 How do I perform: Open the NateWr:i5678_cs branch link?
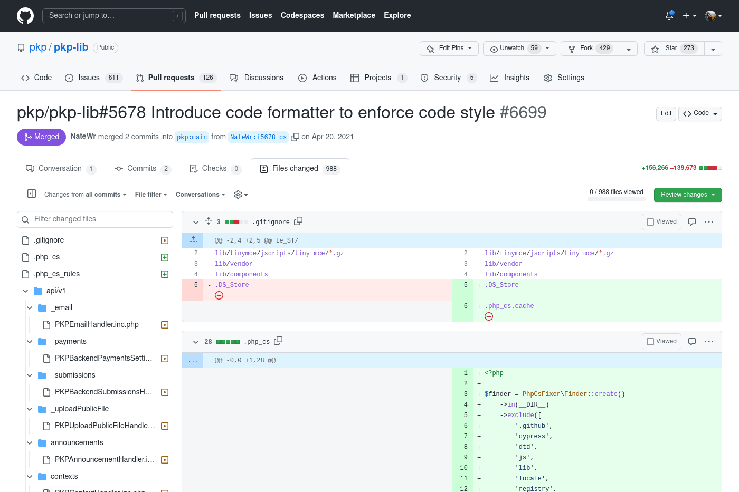[258, 137]
